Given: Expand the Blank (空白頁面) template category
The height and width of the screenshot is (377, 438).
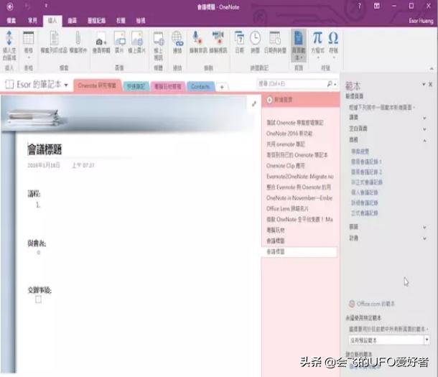Looking at the screenshot, I should tap(424, 129).
